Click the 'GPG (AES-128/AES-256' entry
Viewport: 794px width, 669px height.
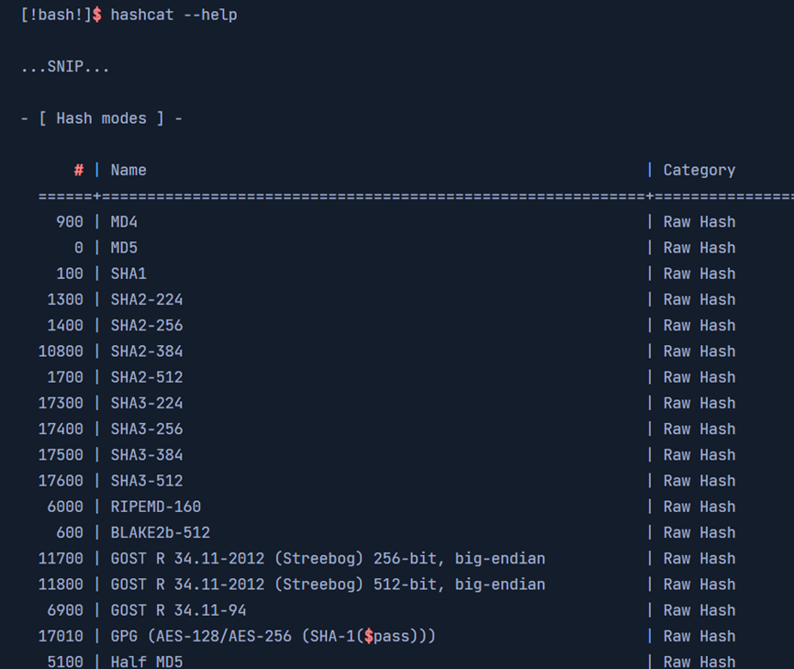point(274,636)
